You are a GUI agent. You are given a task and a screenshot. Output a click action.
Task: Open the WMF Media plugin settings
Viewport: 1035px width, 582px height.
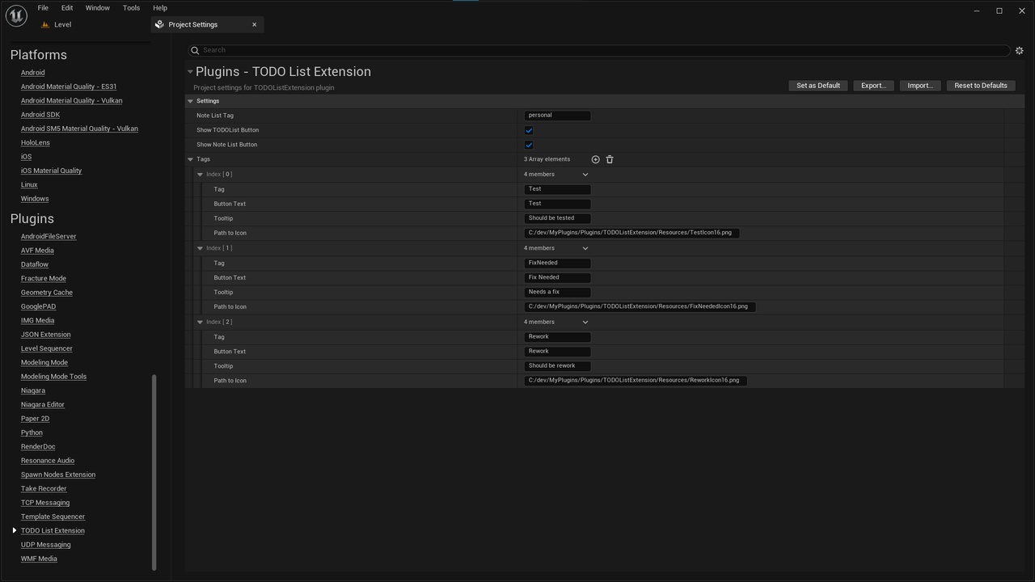pos(39,559)
